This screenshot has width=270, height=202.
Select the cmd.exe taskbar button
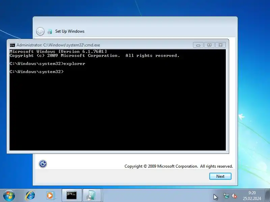click(x=72, y=196)
